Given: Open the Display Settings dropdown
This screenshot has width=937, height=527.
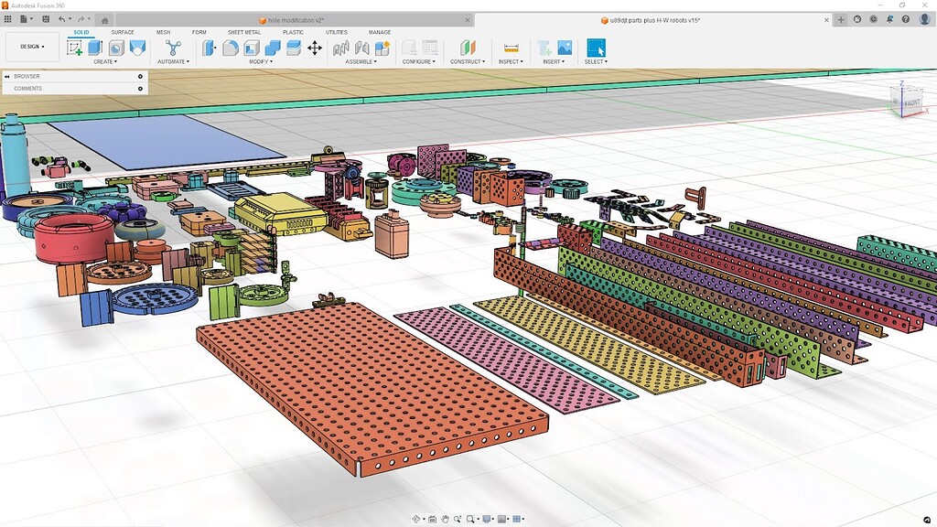Looking at the screenshot, I should point(485,519).
